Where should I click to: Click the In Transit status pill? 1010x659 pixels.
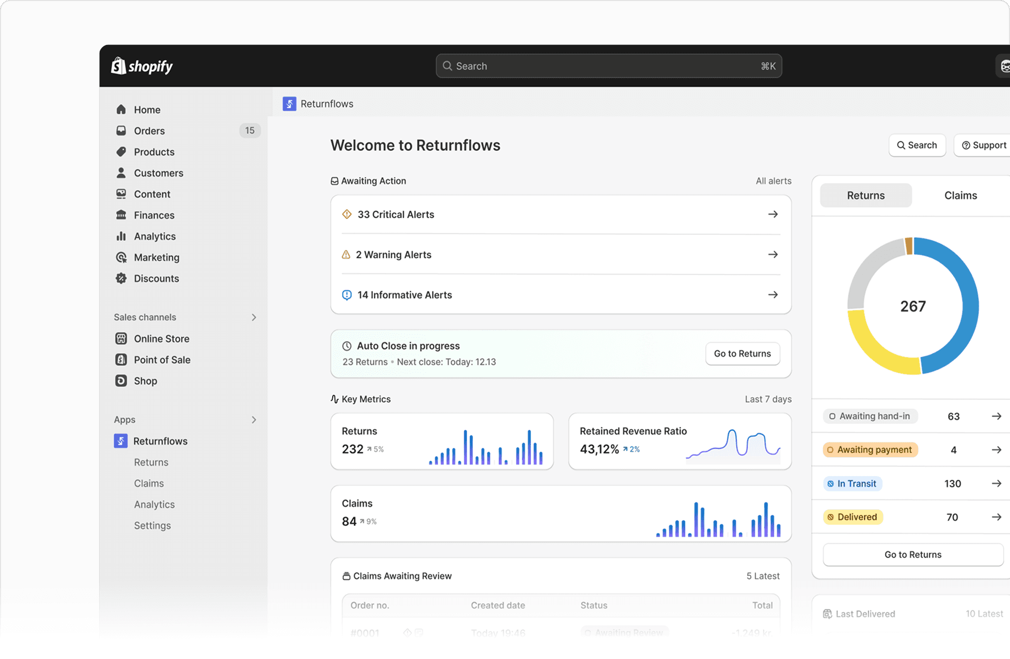(853, 483)
